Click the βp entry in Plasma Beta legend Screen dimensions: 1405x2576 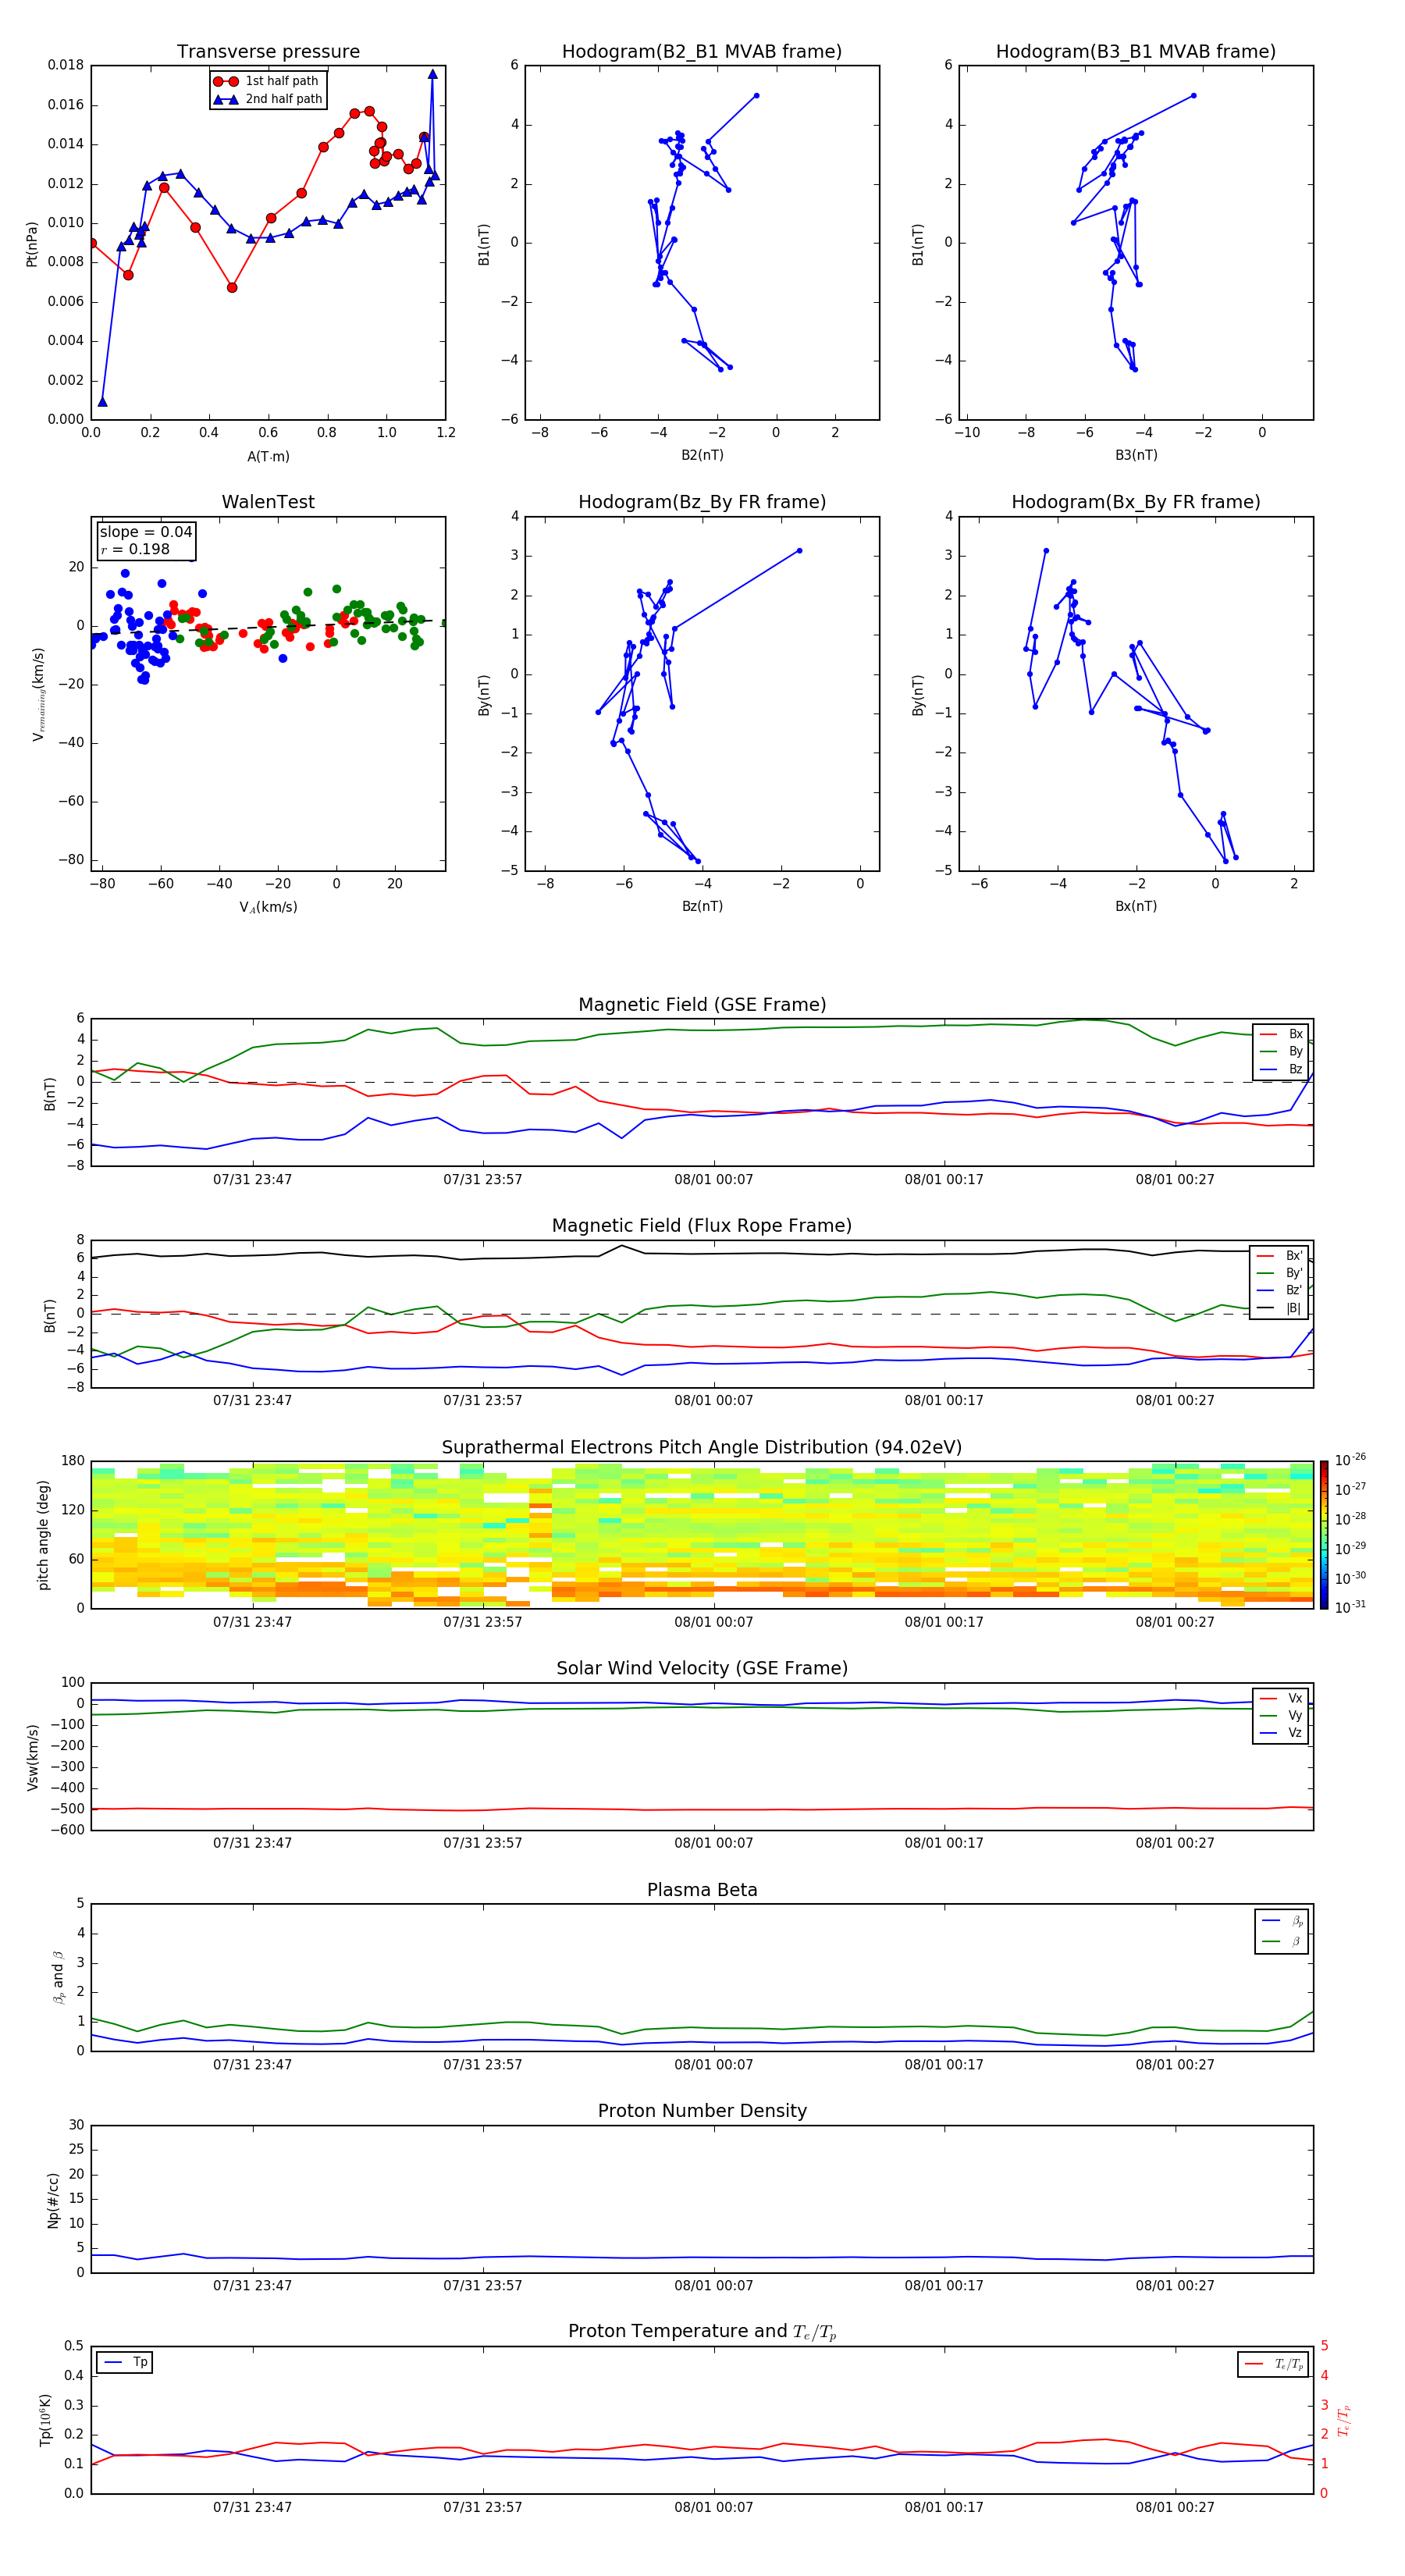point(1282,1920)
